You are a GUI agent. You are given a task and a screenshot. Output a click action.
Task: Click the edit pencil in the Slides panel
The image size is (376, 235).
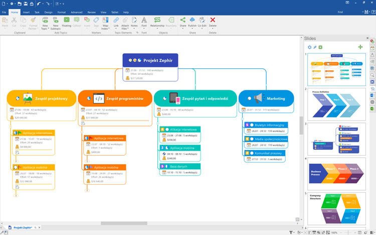(315, 47)
